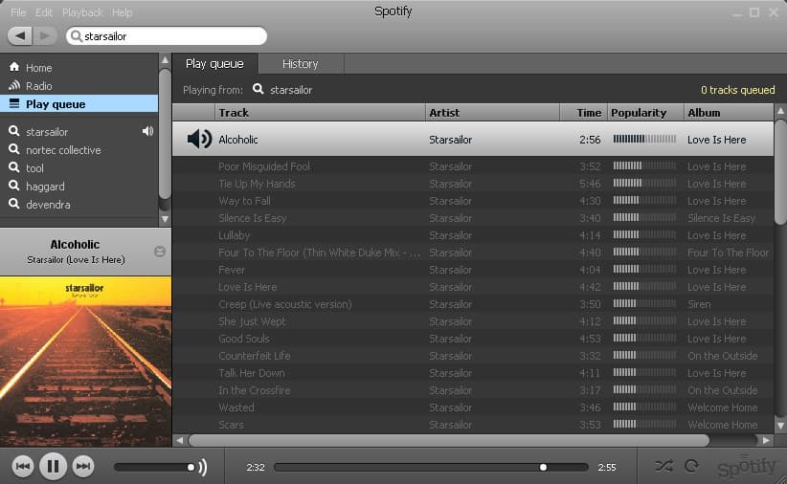Open Home in the sidebar

tap(38, 68)
